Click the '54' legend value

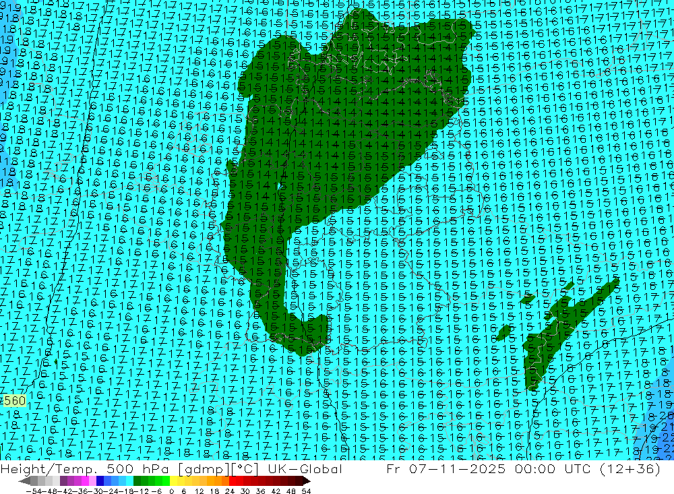(x=306, y=491)
